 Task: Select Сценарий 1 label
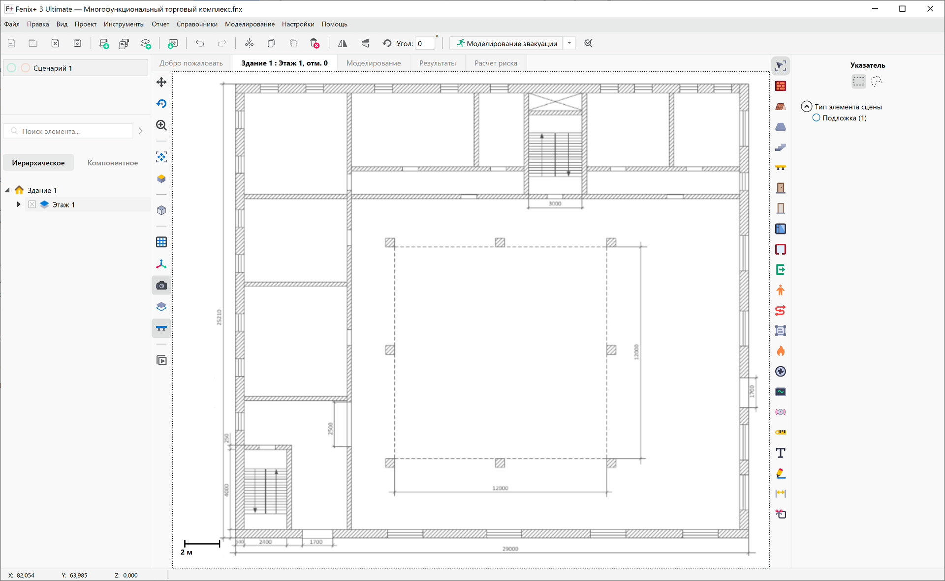(x=53, y=68)
